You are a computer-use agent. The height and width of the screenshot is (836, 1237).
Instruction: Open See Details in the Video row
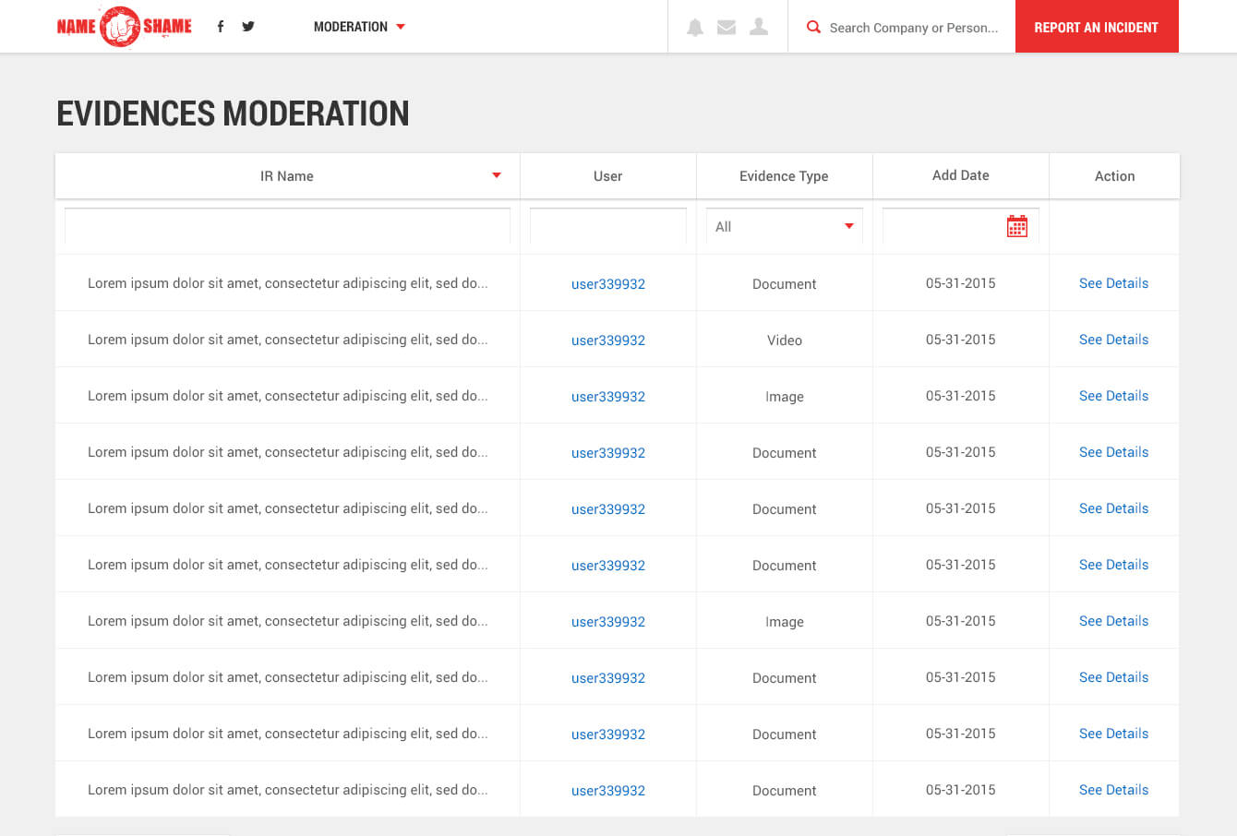1113,340
